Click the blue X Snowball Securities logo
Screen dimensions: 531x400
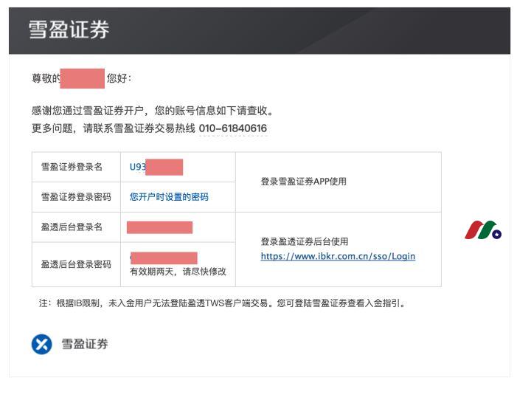[41, 345]
